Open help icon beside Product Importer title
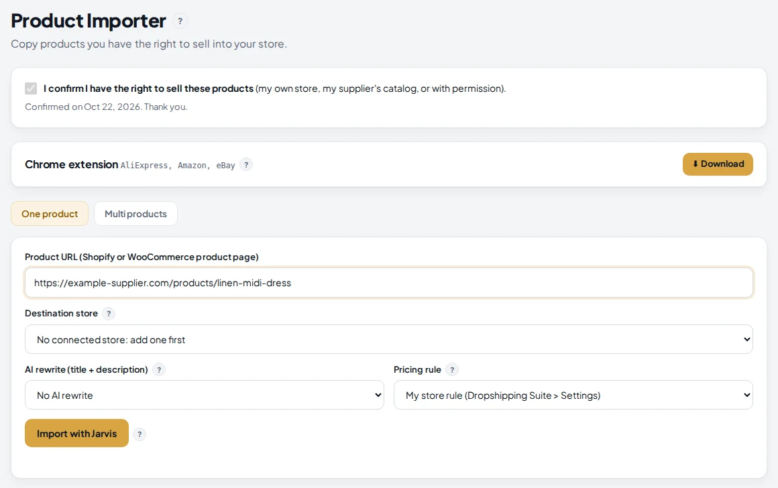Screen dimensions: 778x488 (180, 21)
